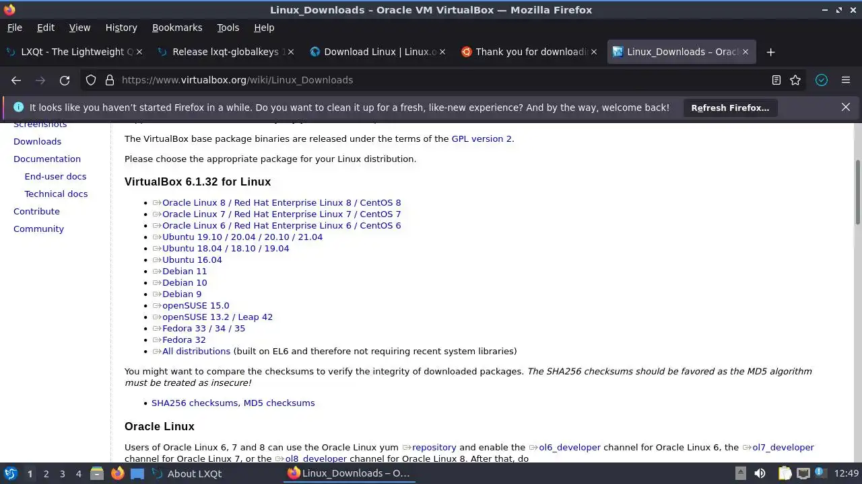
Task: Click the URL address field
Action: (x=441, y=80)
